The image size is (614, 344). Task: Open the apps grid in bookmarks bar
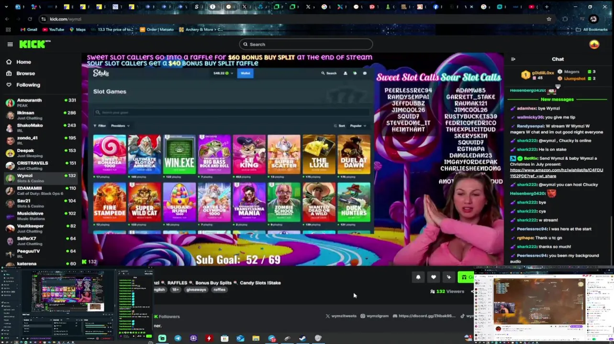[8, 30]
